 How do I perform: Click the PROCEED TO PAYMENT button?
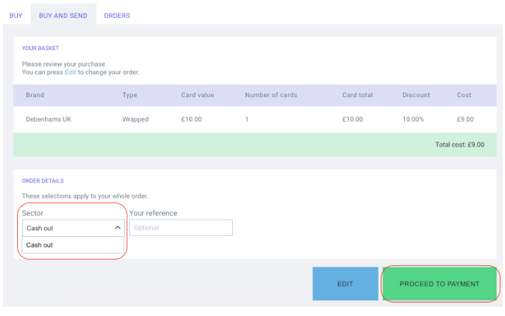coord(439,284)
